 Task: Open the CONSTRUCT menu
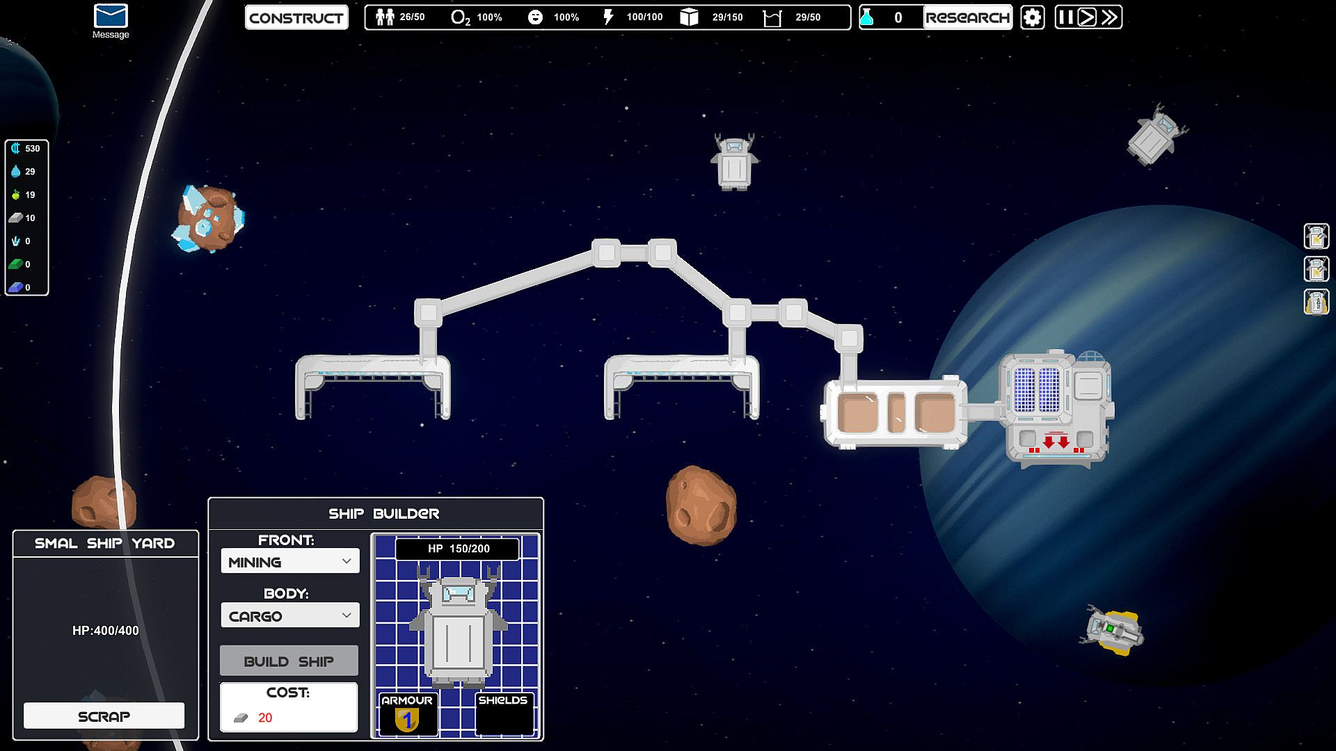296,18
